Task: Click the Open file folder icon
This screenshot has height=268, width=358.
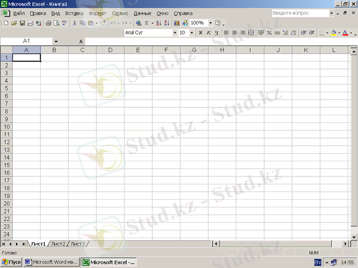Action: 14,23
